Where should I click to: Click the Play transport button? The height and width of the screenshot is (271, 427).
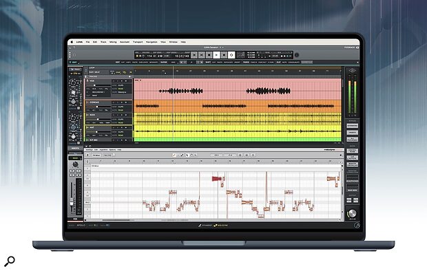tap(216, 55)
